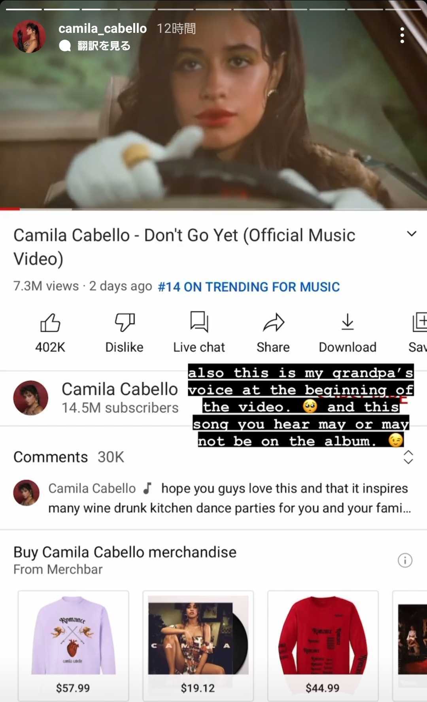
Task: Tap the Save to playlist icon
Action: click(419, 322)
